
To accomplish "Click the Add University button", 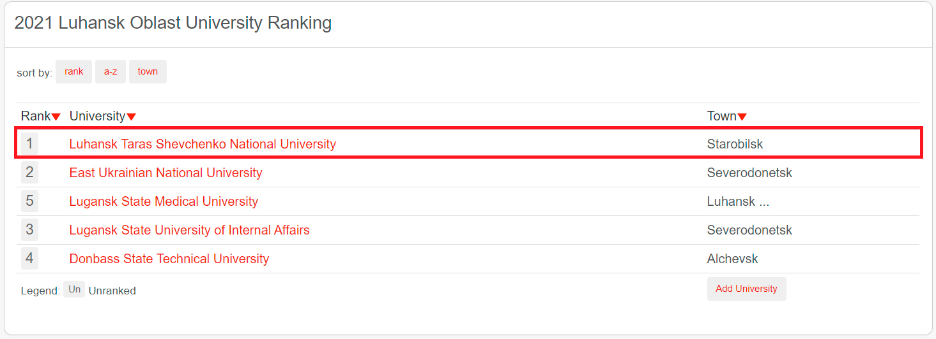I will pyautogui.click(x=746, y=289).
